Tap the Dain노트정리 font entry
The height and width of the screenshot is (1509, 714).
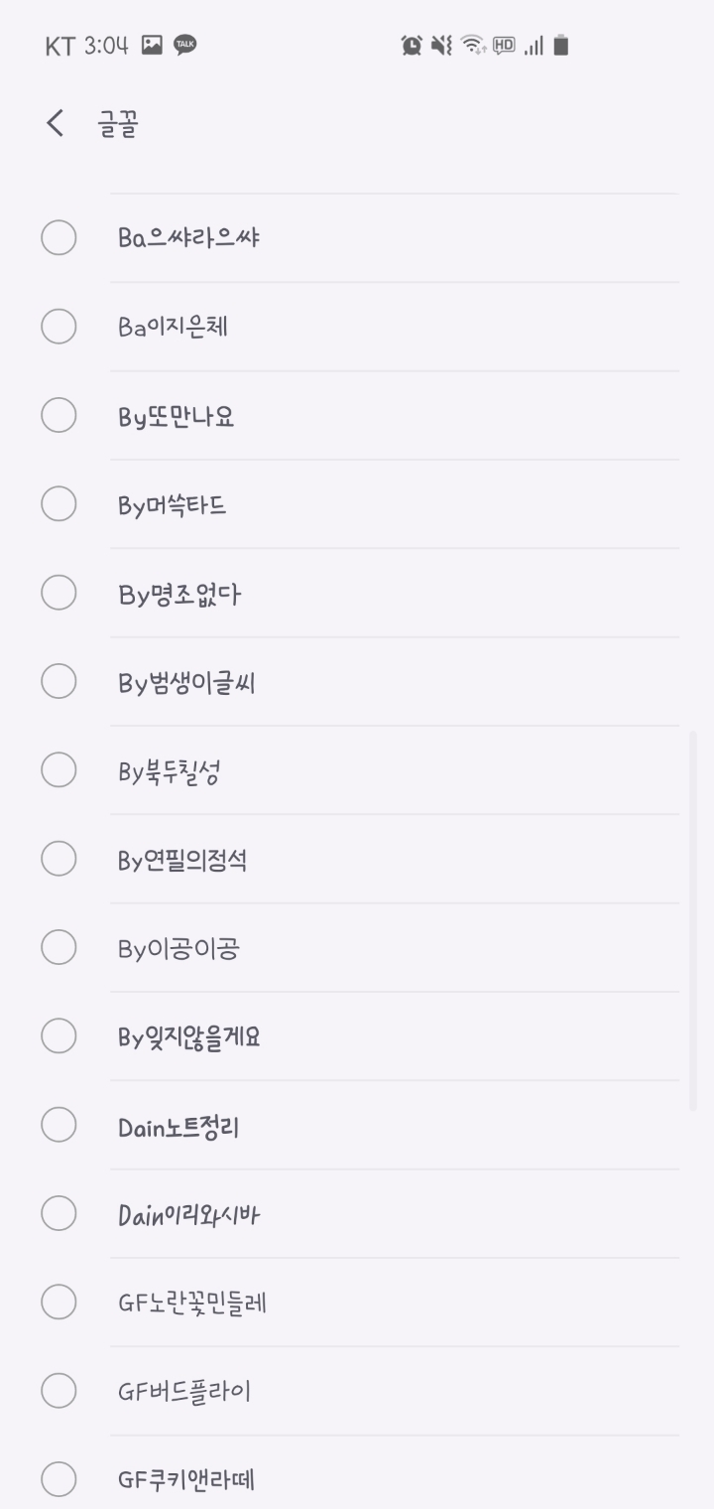(x=178, y=1128)
